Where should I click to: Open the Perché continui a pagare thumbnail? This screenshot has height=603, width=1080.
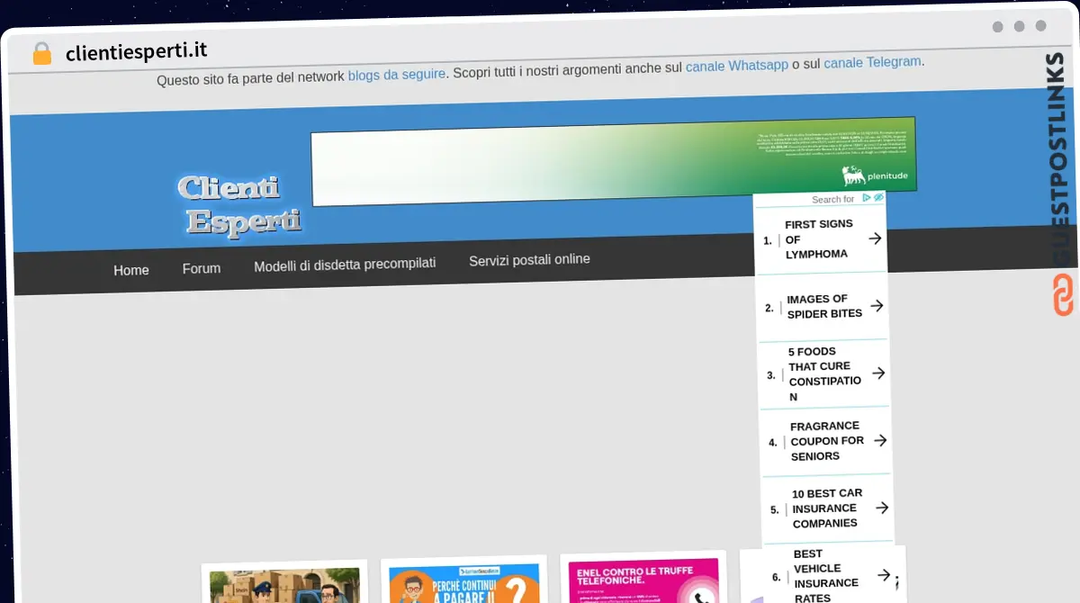464,583
